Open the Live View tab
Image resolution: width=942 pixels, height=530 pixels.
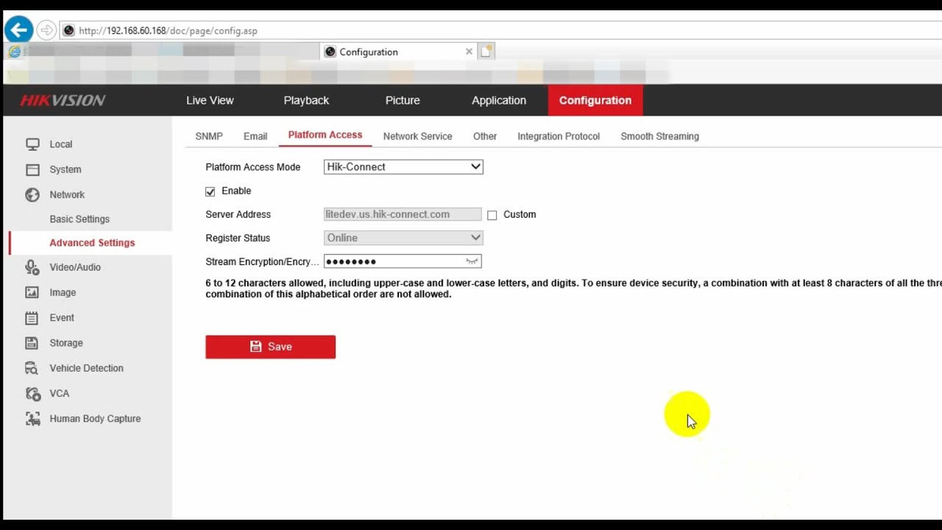coord(210,100)
